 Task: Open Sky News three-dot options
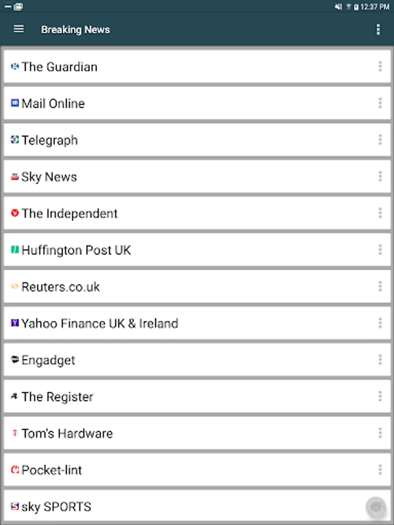coord(380,177)
